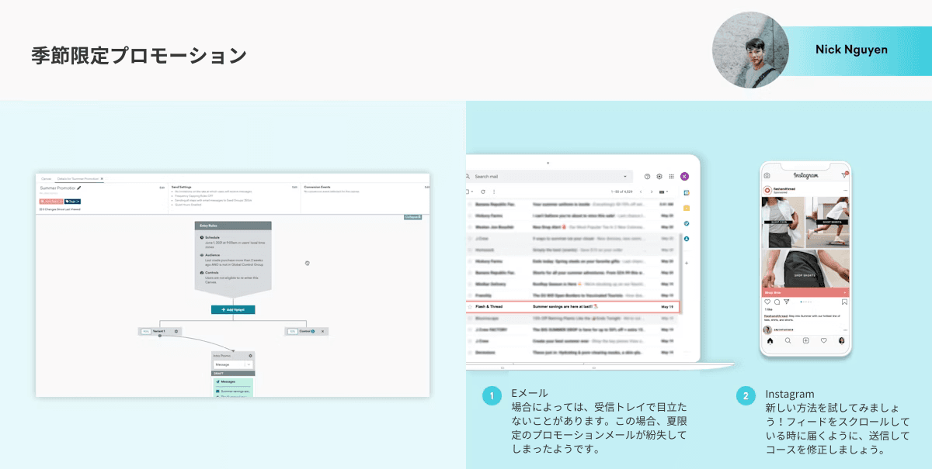The image size is (932, 469).
Task: Switch to the Canvas tab
Action: click(x=46, y=178)
